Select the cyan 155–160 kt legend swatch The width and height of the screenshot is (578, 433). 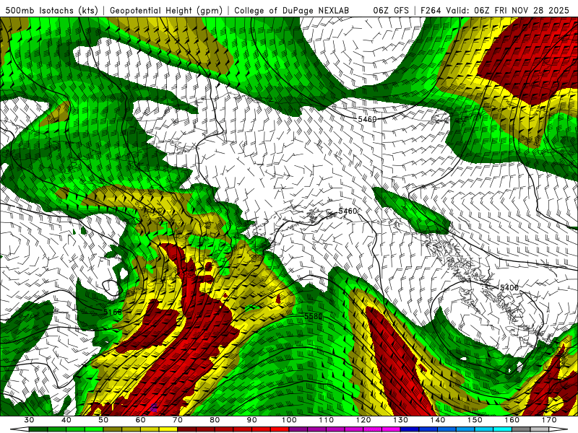point(503,429)
